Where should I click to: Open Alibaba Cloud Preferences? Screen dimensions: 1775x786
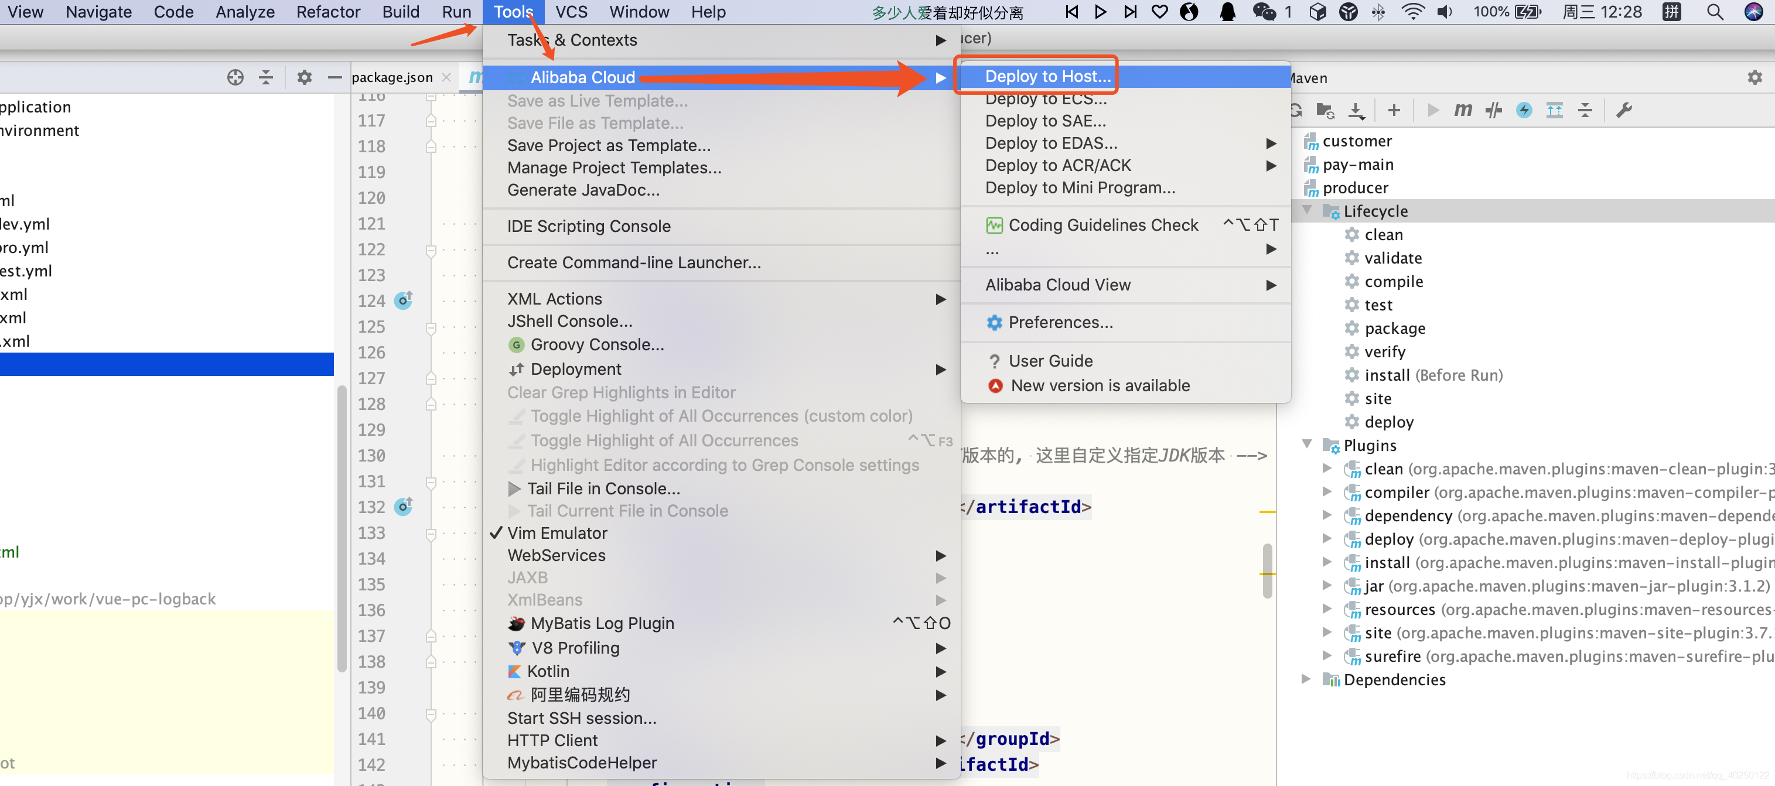(1125, 322)
